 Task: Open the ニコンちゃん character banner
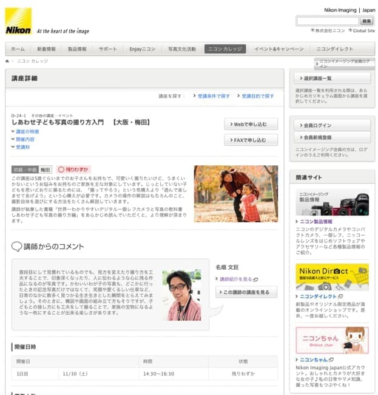(332, 341)
